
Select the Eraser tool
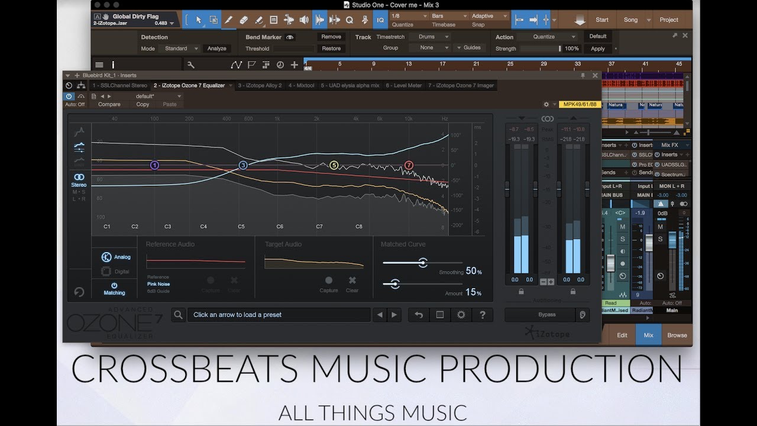point(244,20)
